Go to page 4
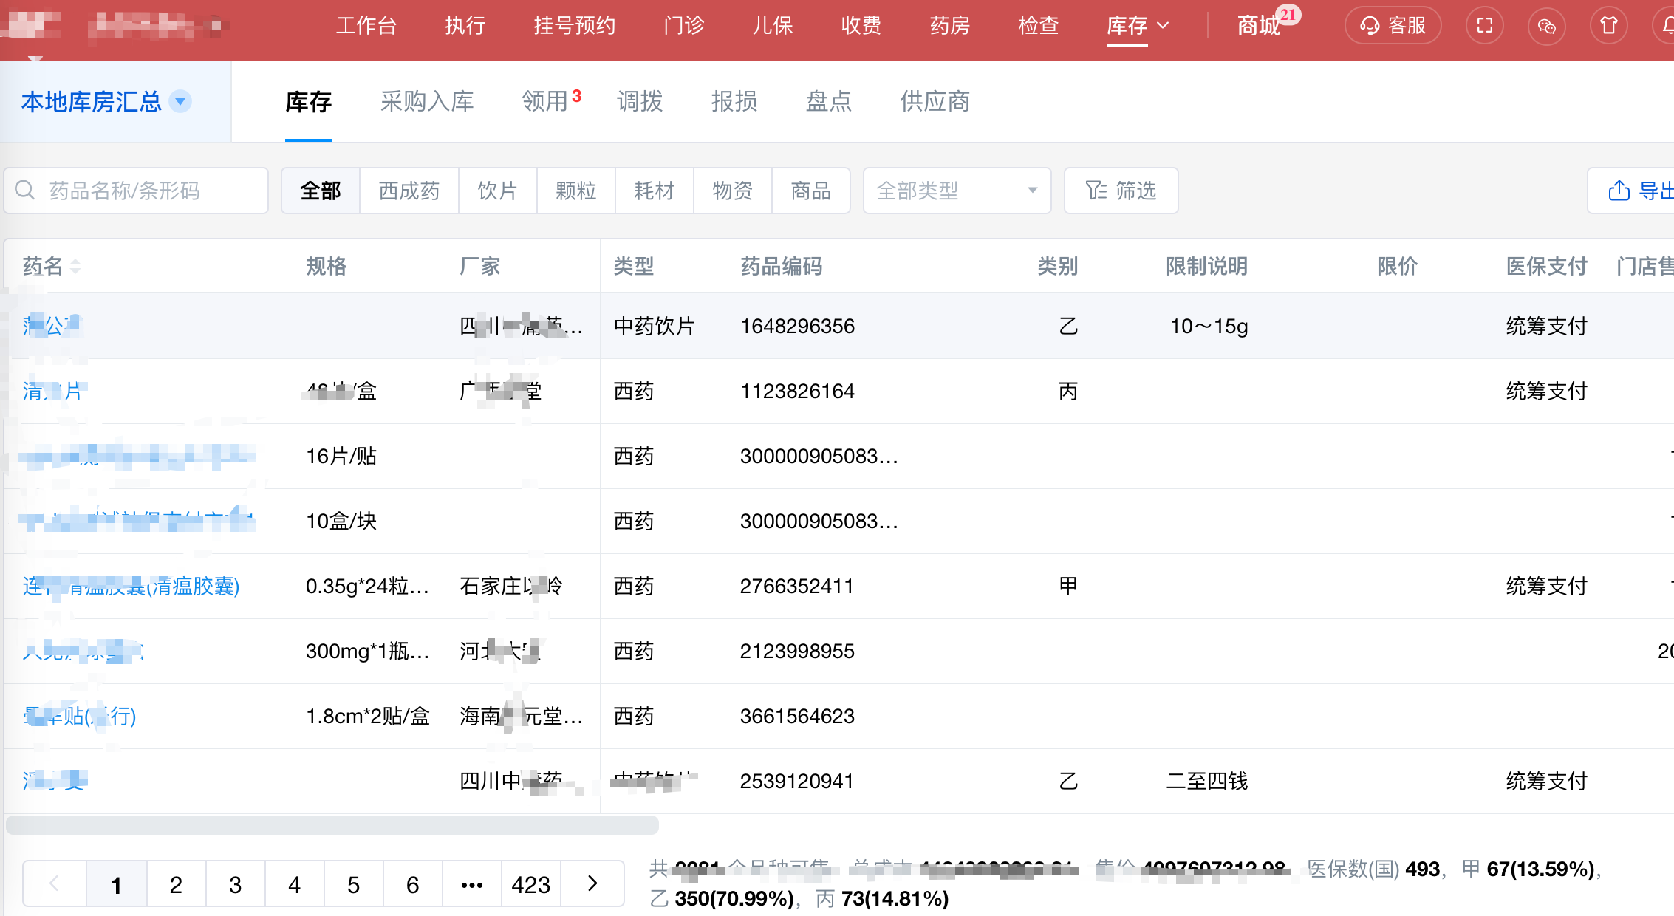Screen dimensions: 1674x916 point(294,884)
